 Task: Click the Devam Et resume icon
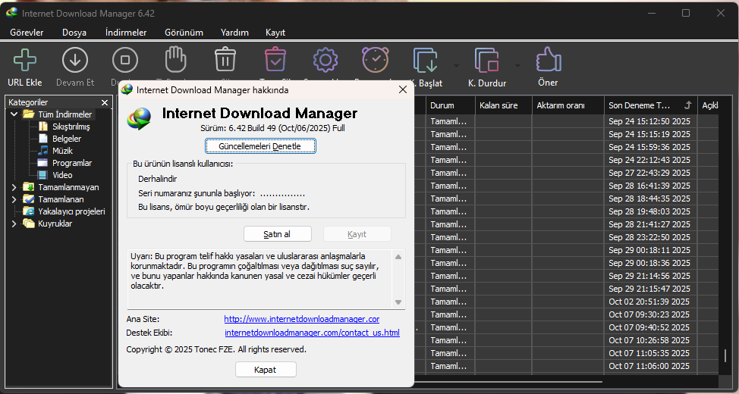coord(75,60)
